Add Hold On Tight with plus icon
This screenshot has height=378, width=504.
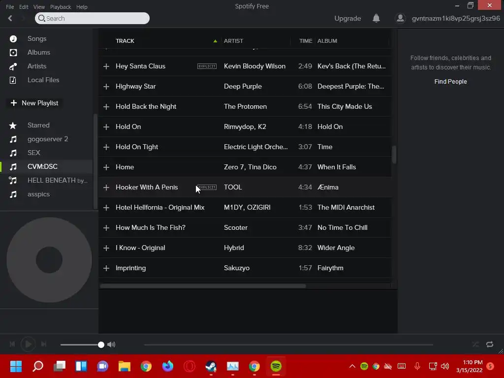coord(106,147)
